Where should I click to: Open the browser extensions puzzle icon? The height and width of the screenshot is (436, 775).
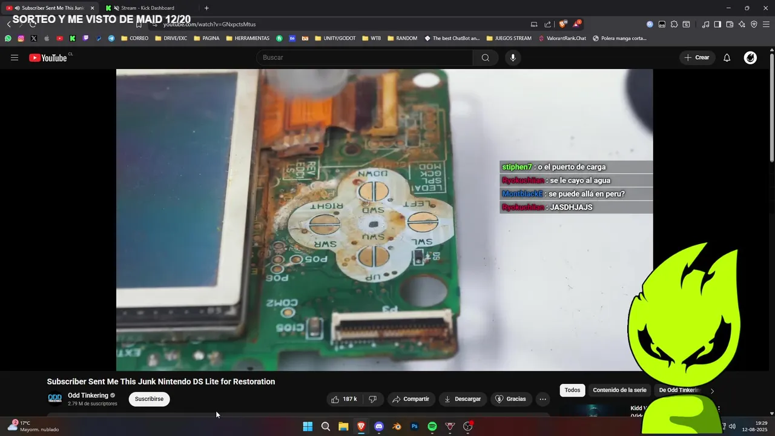pos(674,24)
